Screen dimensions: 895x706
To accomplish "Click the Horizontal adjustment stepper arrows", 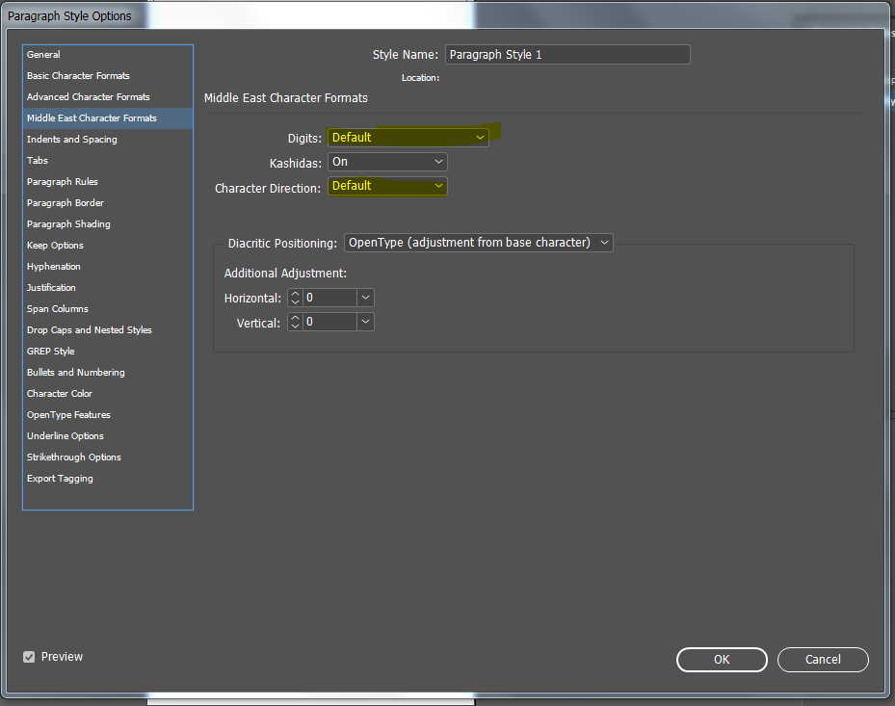I will click(x=295, y=298).
